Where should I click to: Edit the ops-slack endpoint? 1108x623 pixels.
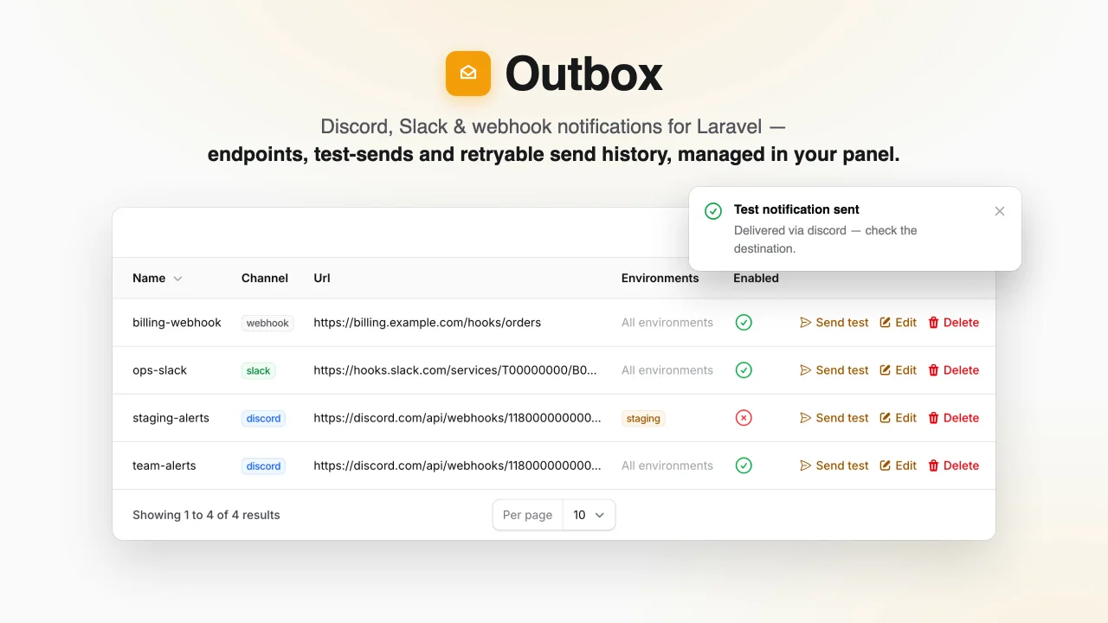pos(899,370)
